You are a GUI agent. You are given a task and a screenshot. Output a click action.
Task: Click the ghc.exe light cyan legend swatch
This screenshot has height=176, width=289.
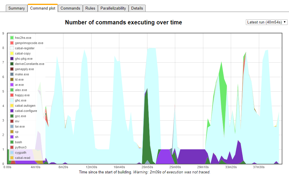(12, 100)
